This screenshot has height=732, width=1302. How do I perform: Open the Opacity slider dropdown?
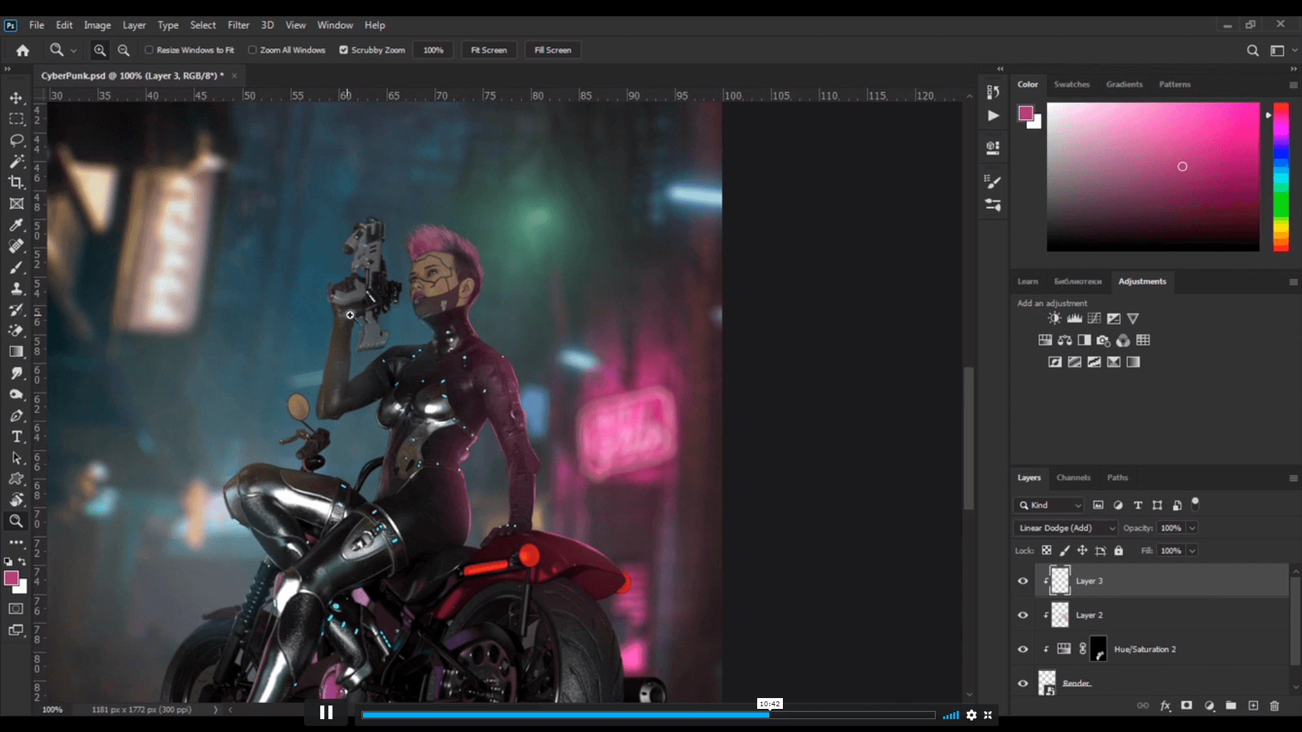click(x=1192, y=528)
